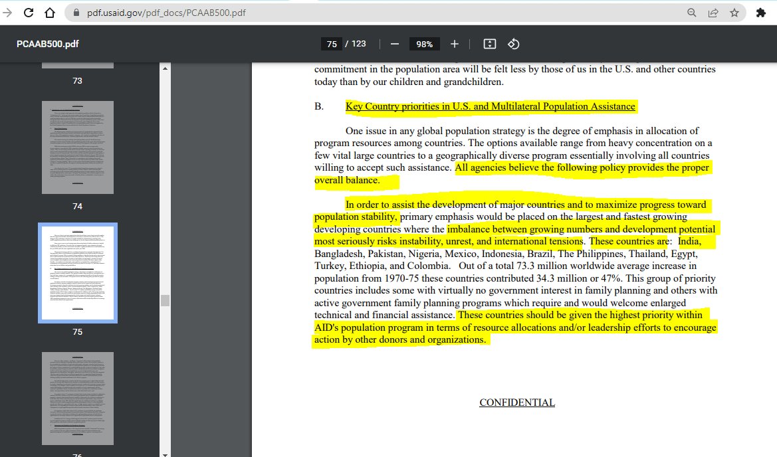Click the section letter 'B.'
This screenshot has width=777, height=457.
(x=318, y=106)
